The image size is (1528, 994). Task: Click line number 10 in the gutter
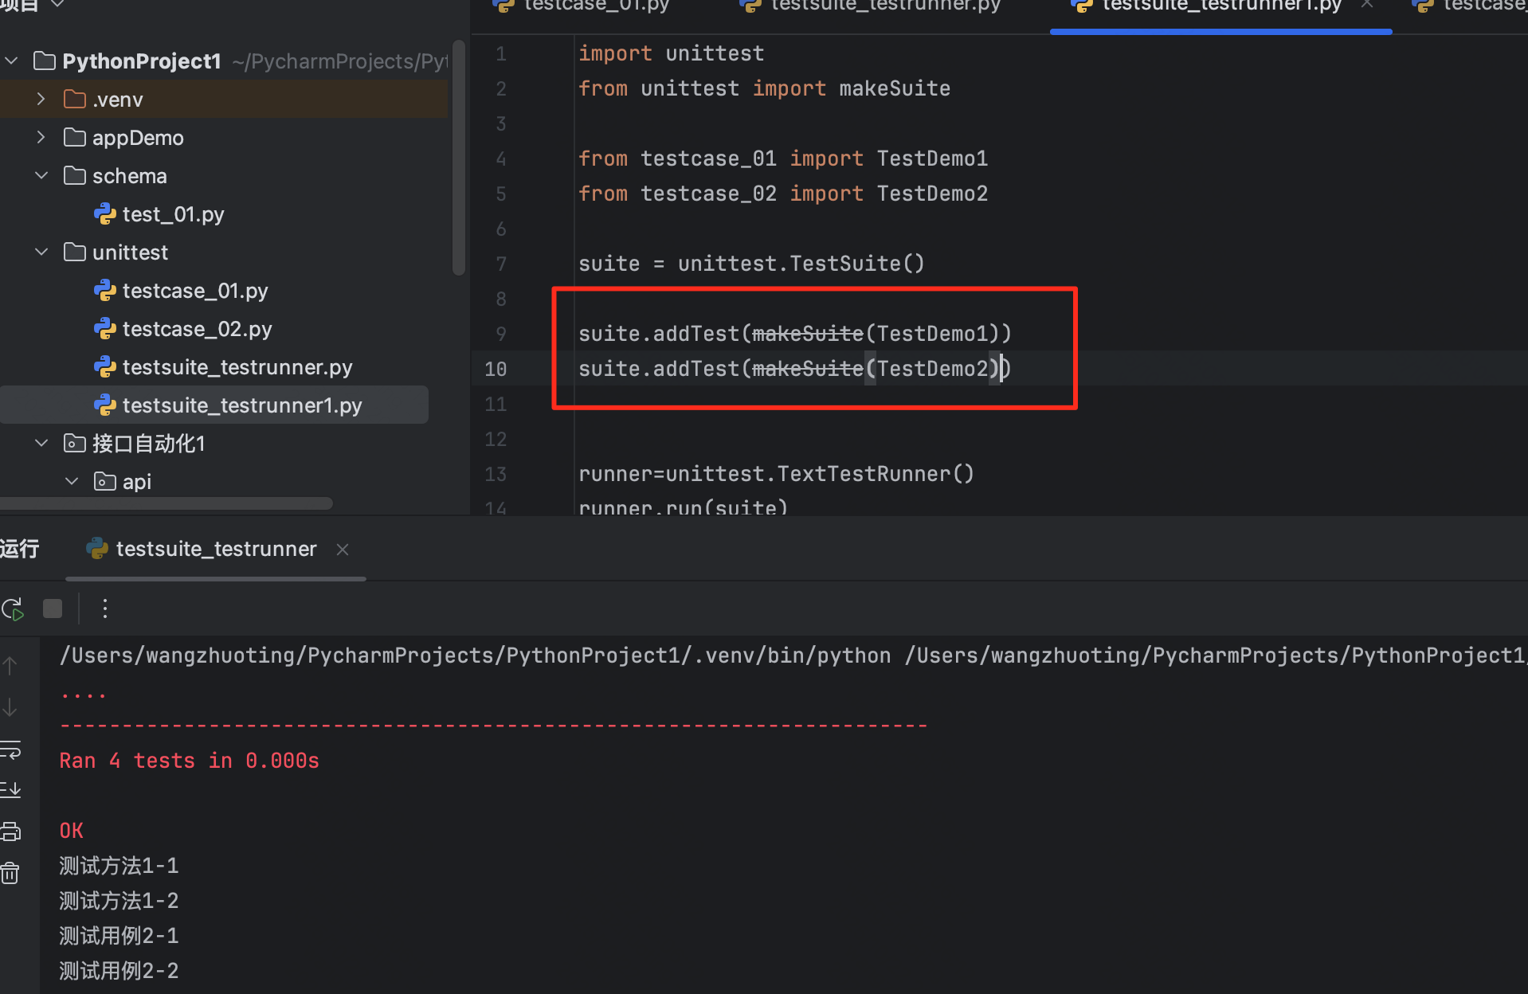[x=496, y=369]
